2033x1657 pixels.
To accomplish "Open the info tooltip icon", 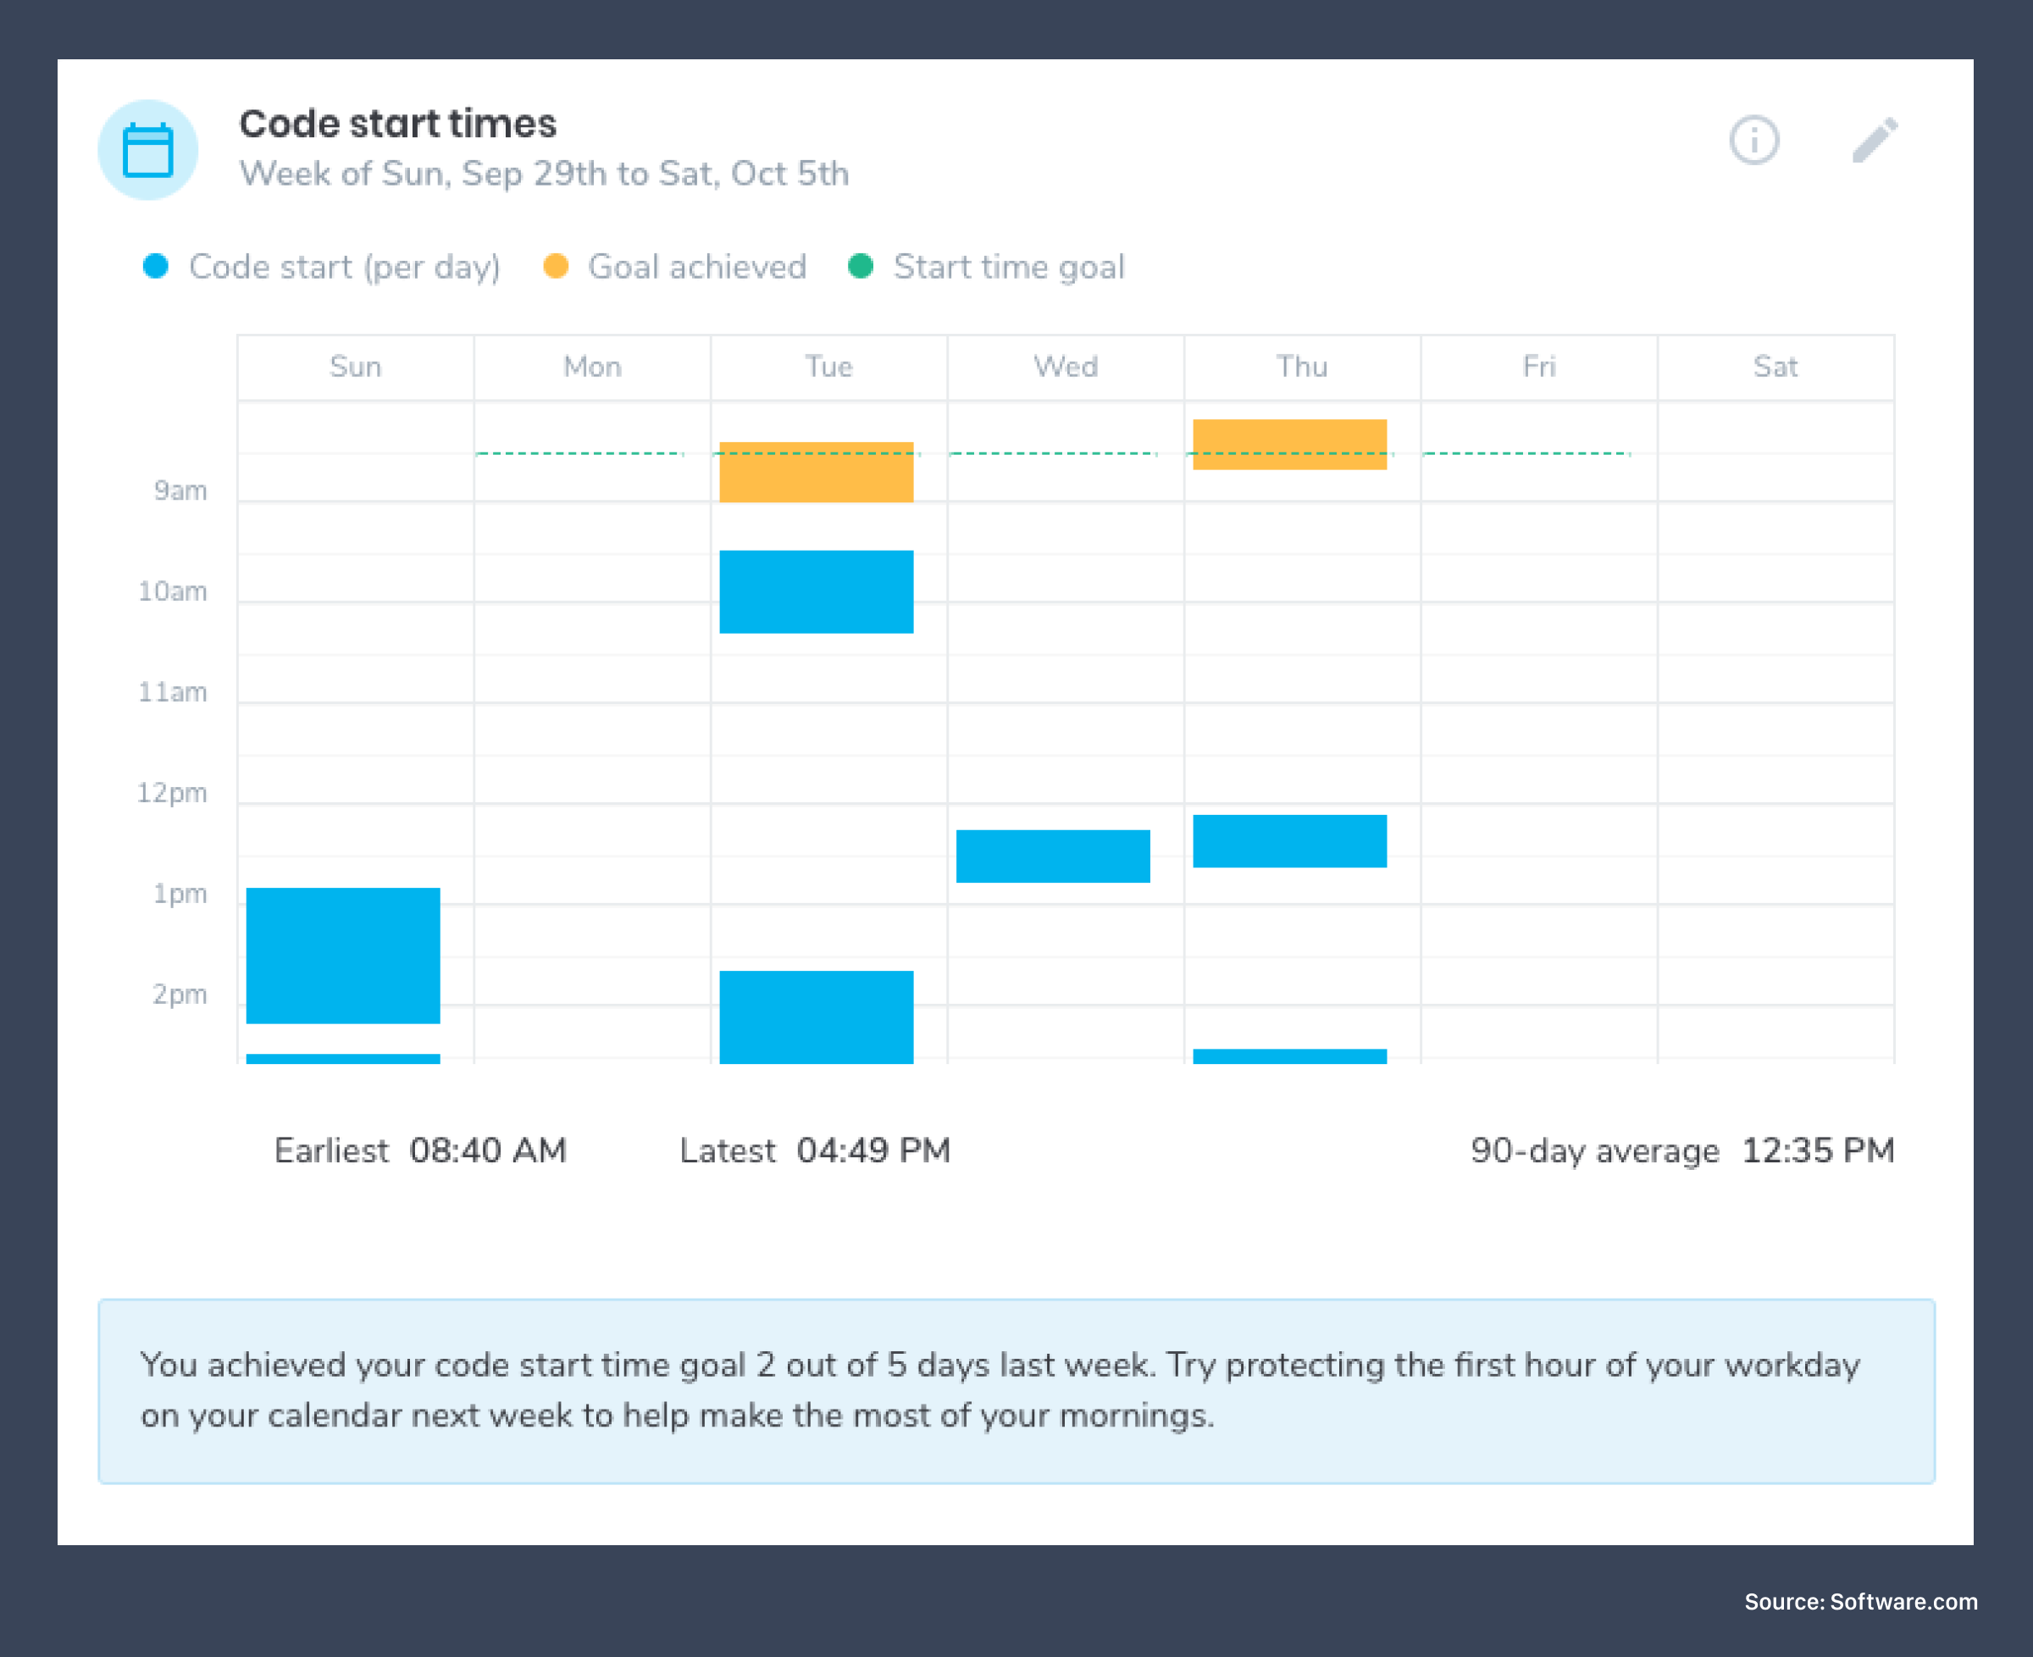I will click(1754, 140).
